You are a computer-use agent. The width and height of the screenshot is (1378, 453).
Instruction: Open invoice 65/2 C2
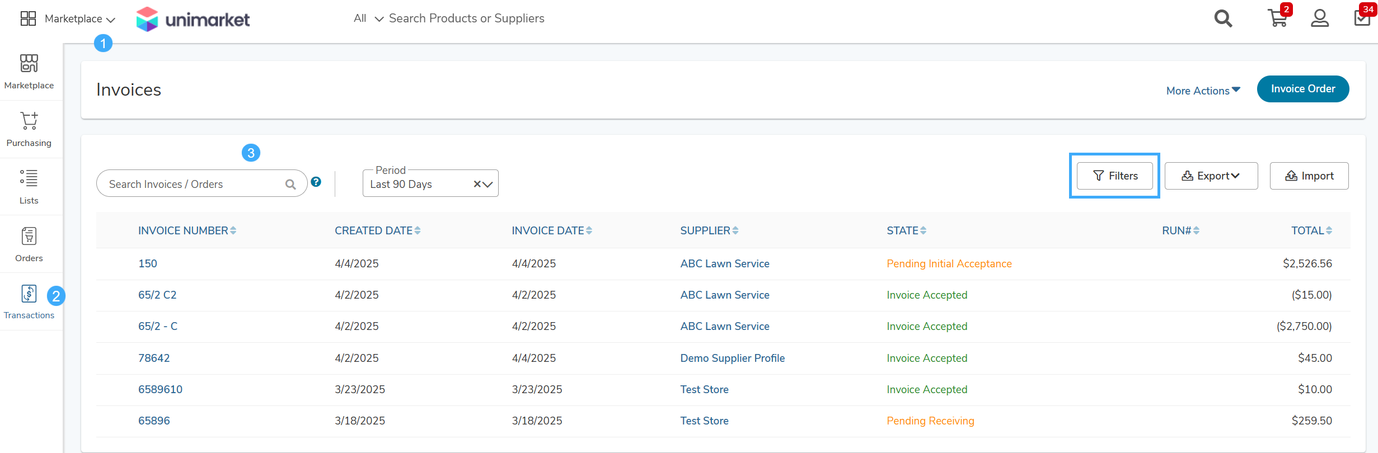pyautogui.click(x=157, y=295)
